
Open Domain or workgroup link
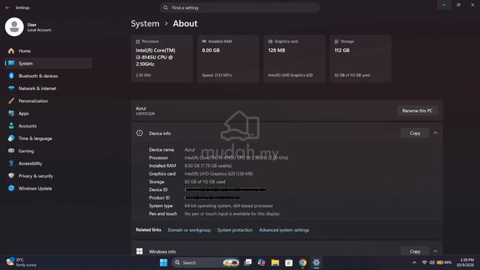click(189, 230)
